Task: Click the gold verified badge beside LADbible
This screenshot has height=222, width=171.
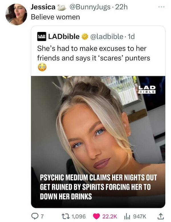Action: pos(84,37)
